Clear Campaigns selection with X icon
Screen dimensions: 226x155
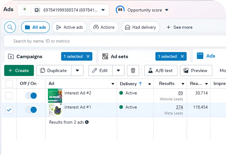pos(88,56)
